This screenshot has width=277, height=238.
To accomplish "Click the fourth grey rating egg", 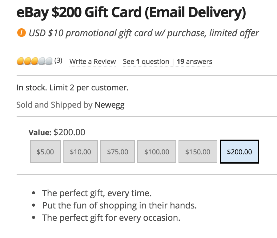I will click(42, 61).
